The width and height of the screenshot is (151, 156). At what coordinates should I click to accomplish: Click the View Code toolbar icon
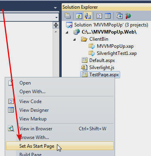[99, 16]
